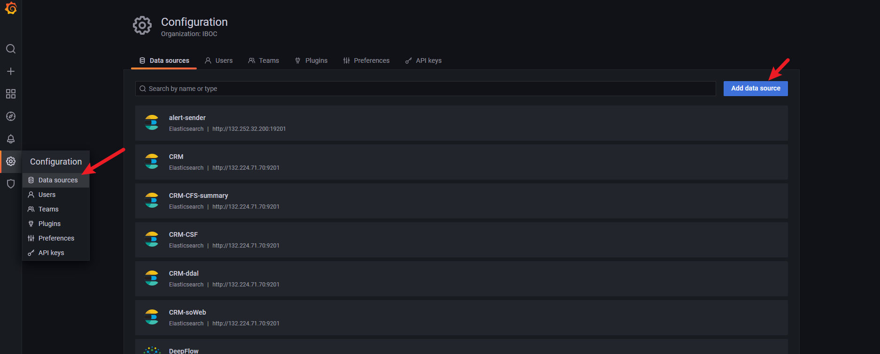Open the Search icon in sidebar

point(11,49)
